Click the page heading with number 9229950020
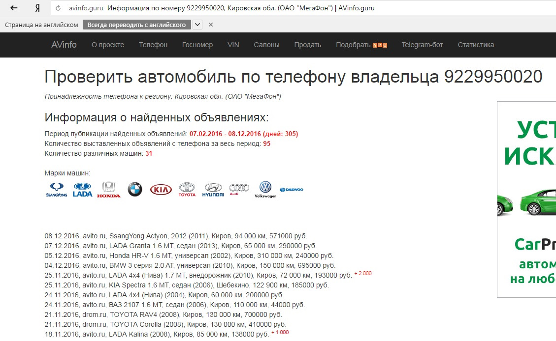The height and width of the screenshot is (341, 556). (293, 77)
